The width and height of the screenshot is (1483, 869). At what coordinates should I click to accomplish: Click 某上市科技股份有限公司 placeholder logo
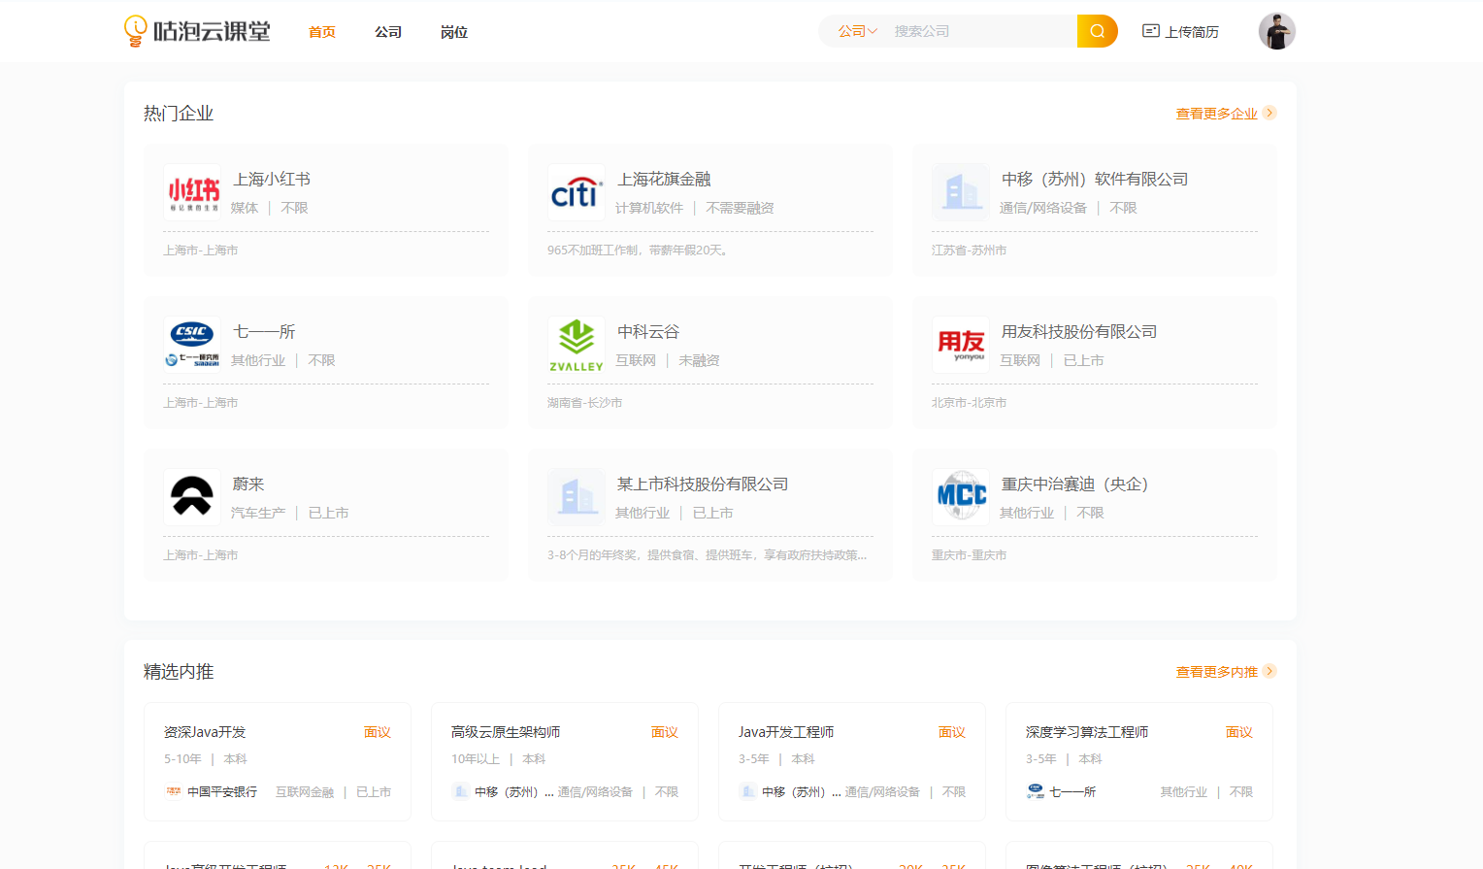577,497
